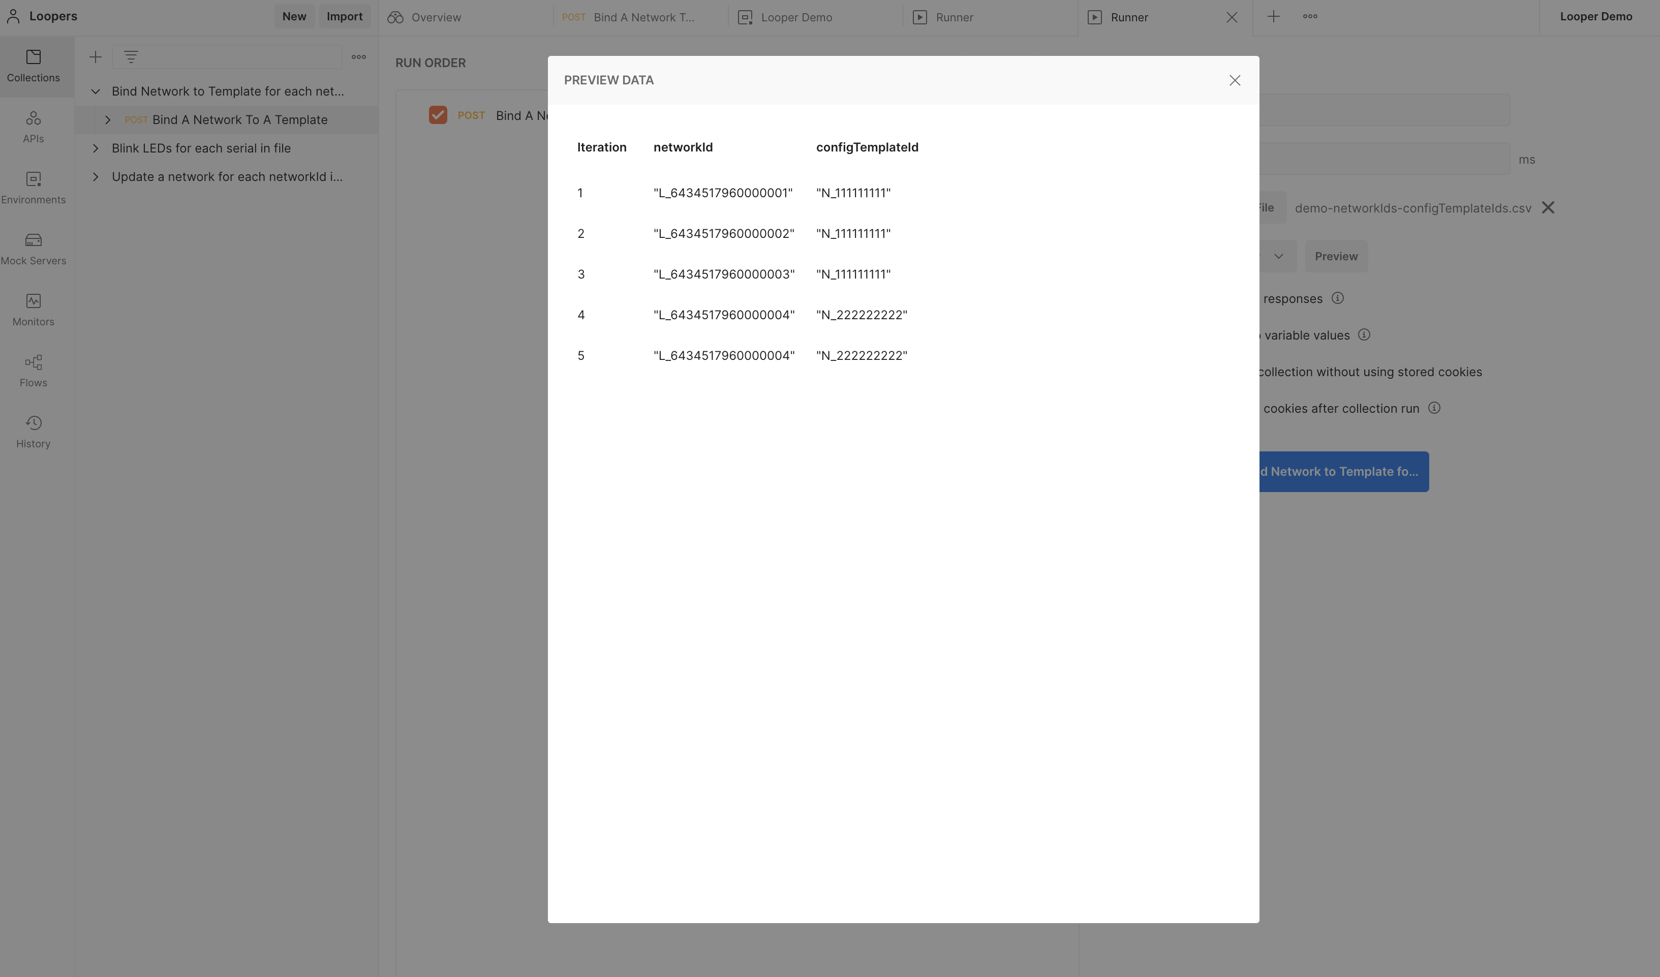Expand the Blink LEDs for each serial folder
The width and height of the screenshot is (1660, 977).
coord(95,147)
